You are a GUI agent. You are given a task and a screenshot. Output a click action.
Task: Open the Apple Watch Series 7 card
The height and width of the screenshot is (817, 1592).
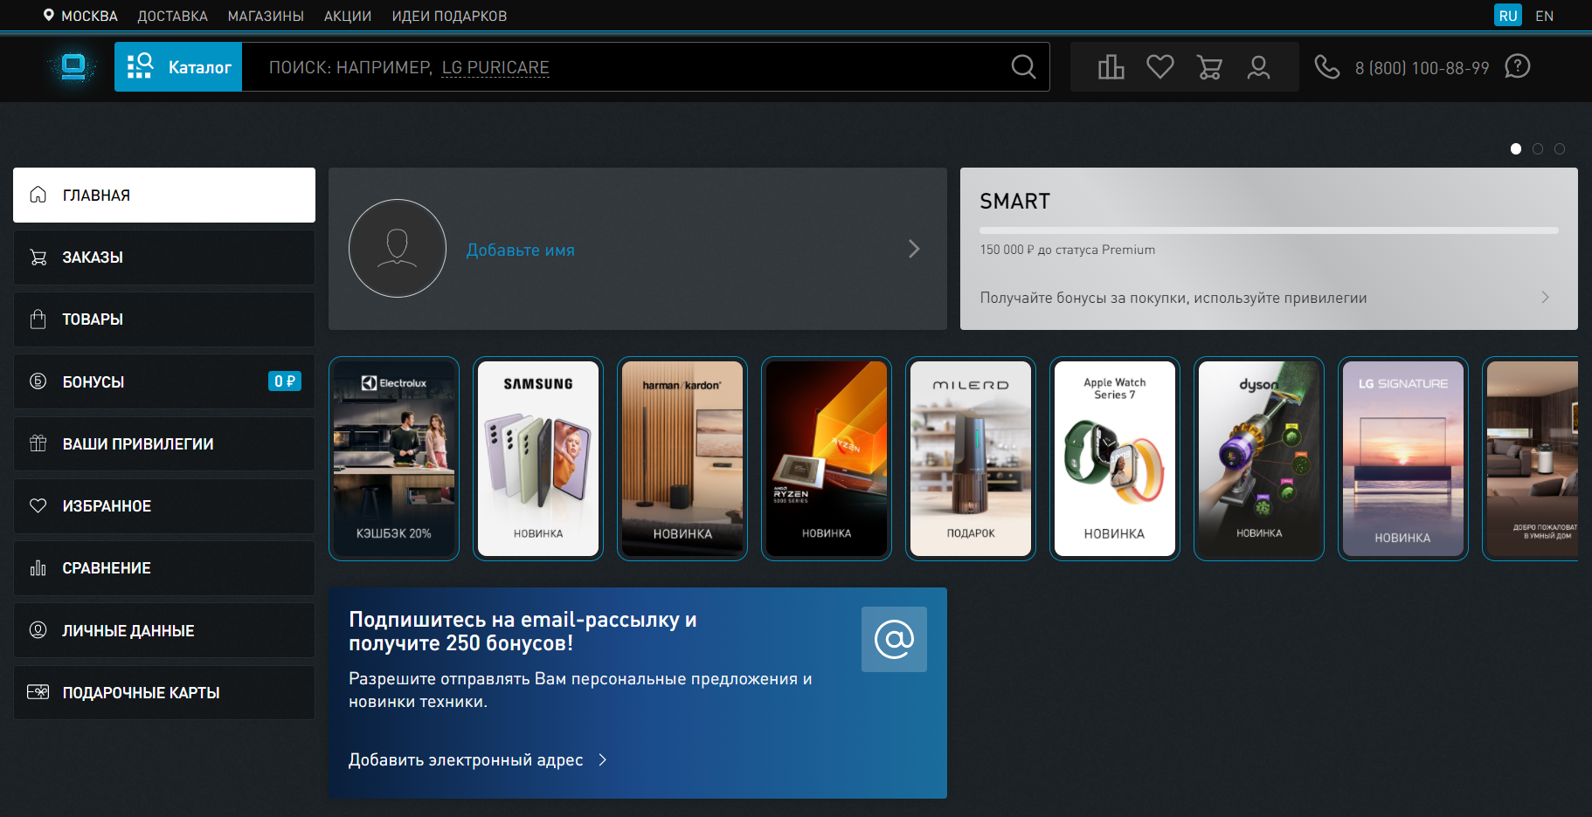coord(1115,458)
